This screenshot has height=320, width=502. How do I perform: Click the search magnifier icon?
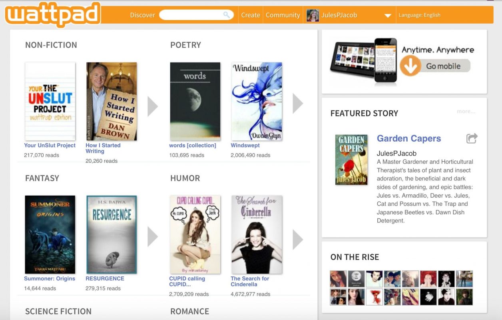click(227, 15)
